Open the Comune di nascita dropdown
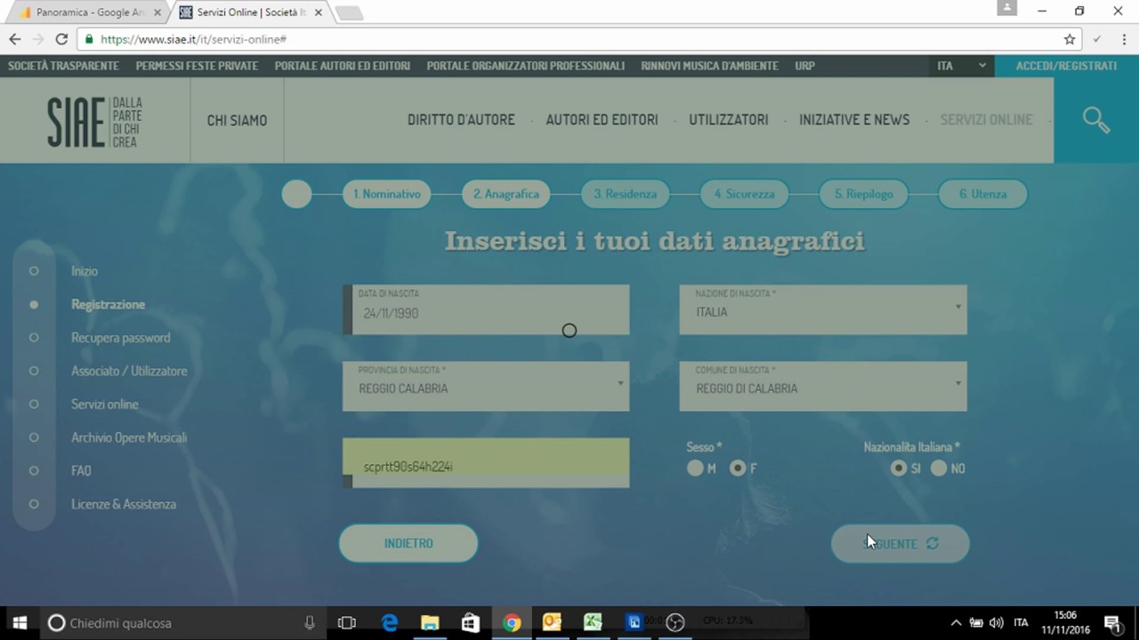The image size is (1139, 640). pyautogui.click(x=823, y=386)
